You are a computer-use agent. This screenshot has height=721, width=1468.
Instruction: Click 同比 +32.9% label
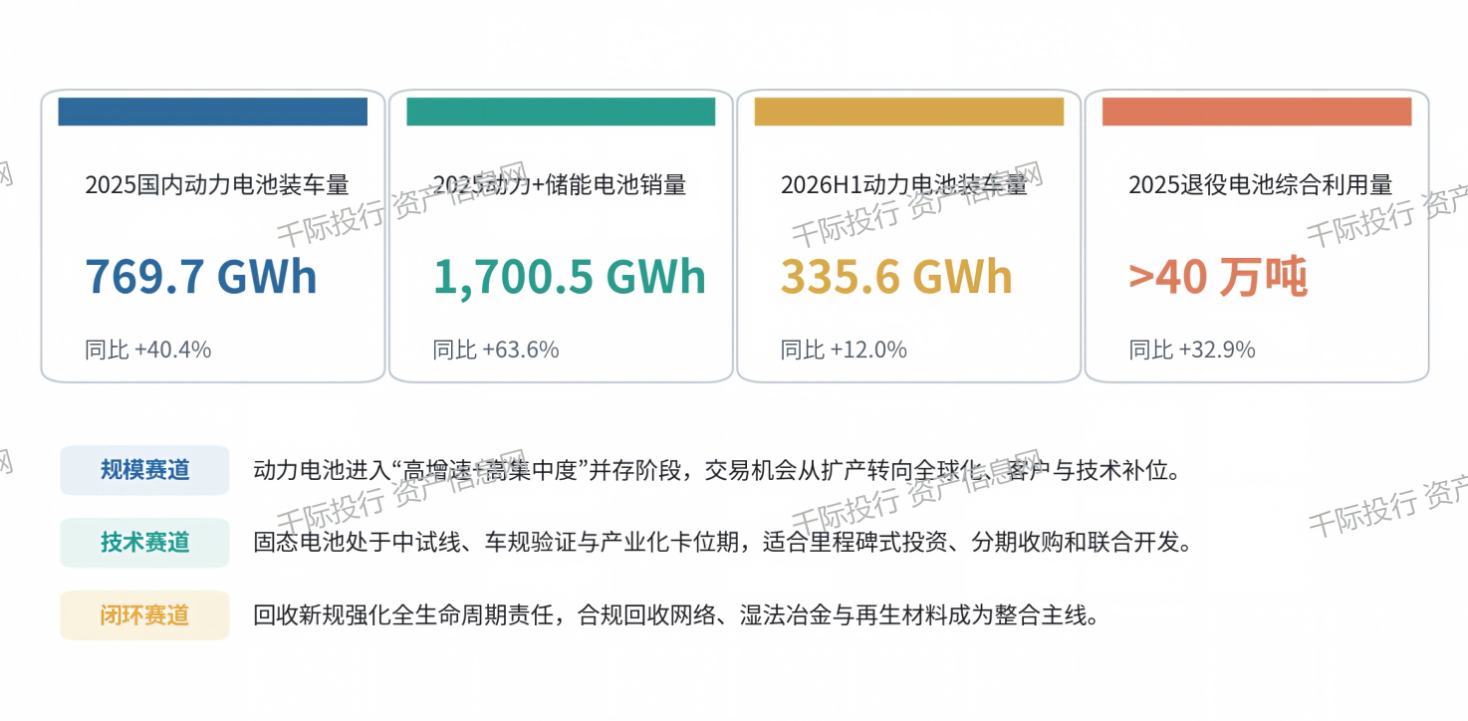(x=1192, y=350)
